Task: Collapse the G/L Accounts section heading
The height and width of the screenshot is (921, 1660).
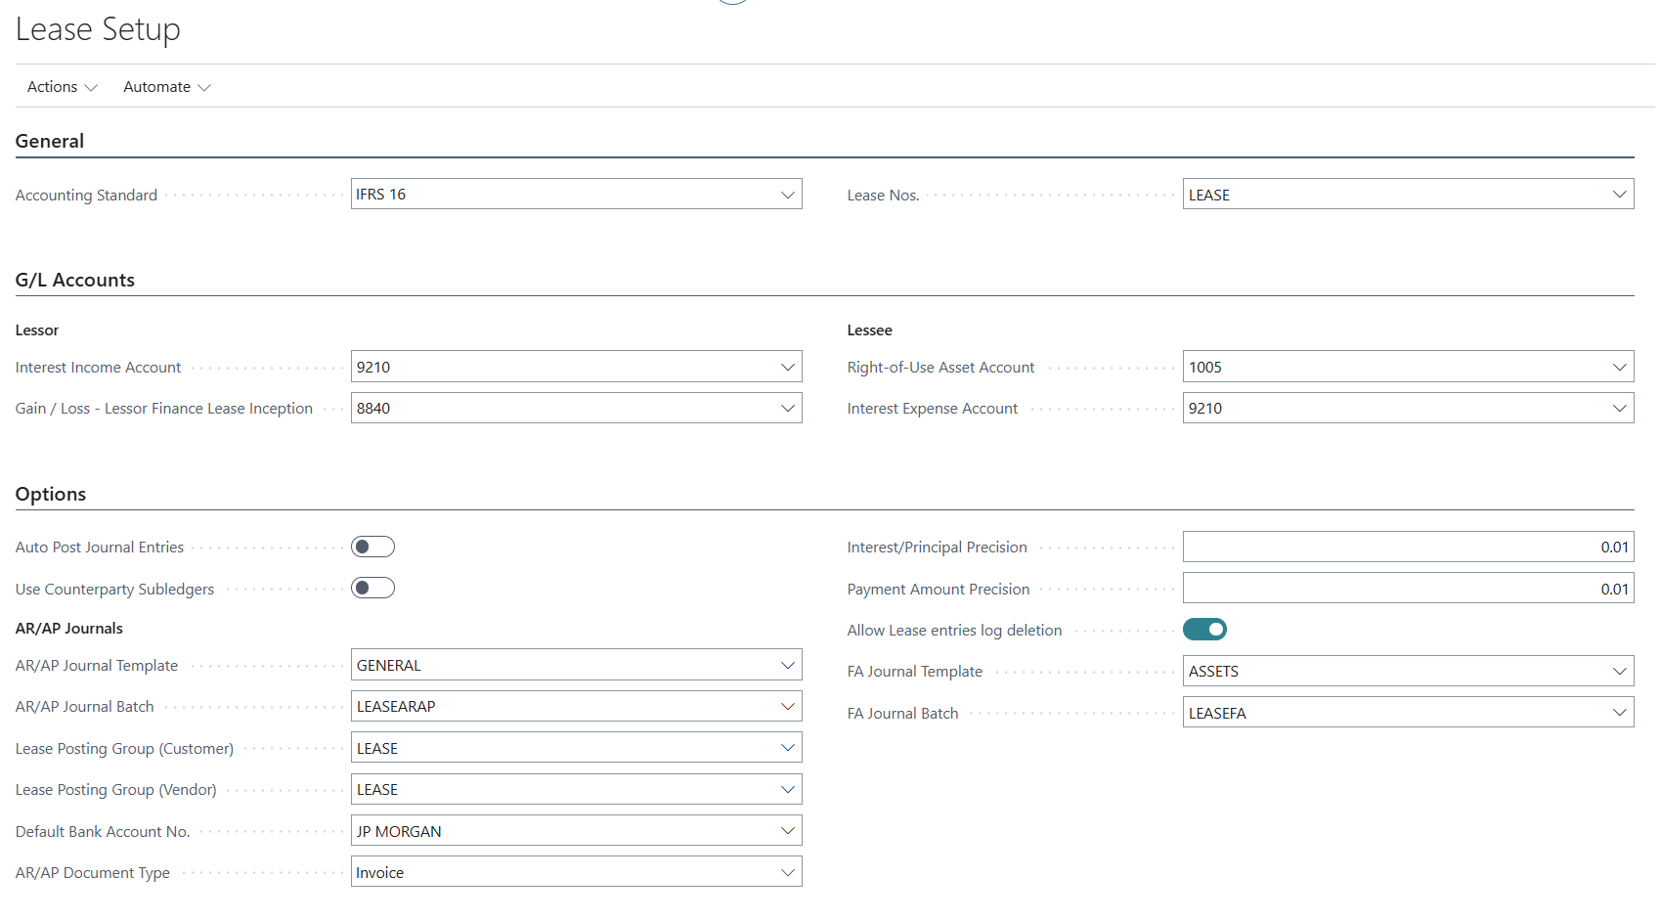Action: (x=75, y=281)
